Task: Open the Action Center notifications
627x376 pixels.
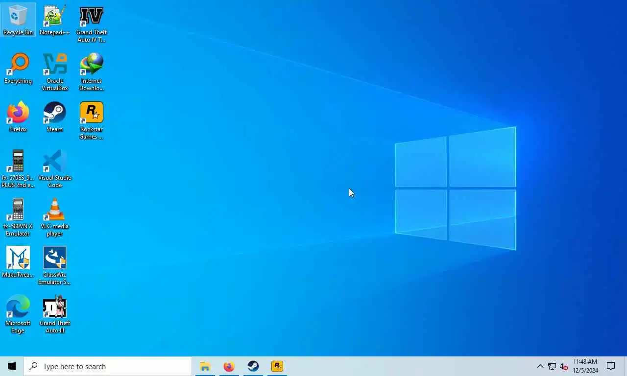Action: point(611,366)
